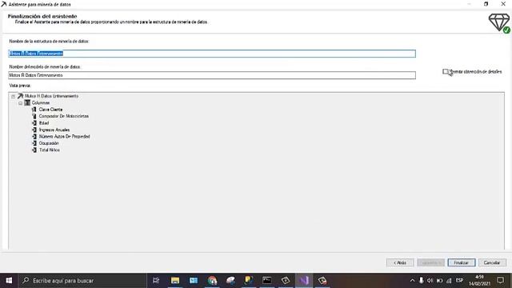Edit the mining model name field
This screenshot has height=288, width=512.
coord(212,75)
